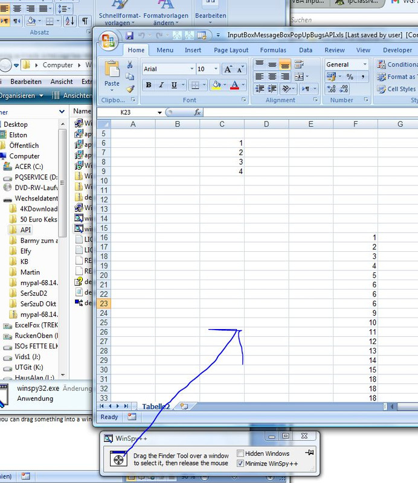Image resolution: width=418 pixels, height=483 pixels.
Task: Select the Tabelle2 sheet tab
Action: [156, 406]
